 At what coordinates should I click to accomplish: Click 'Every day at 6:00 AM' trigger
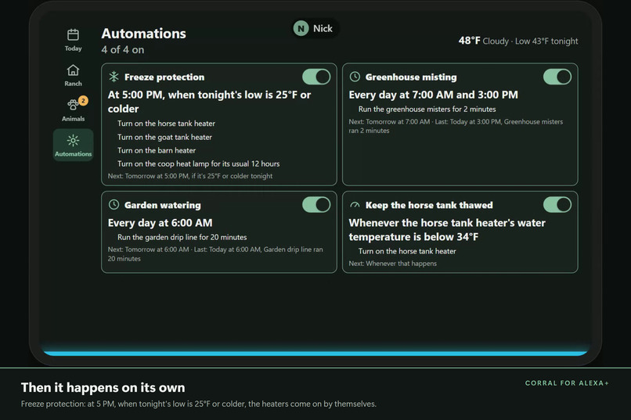point(160,223)
